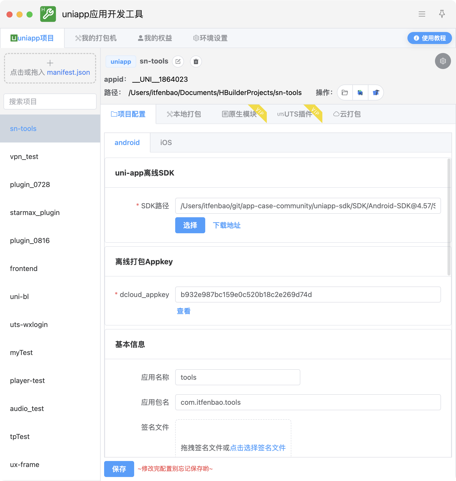This screenshot has height=481, width=456.
Task: Switch to 我的权益 tab
Action: pos(155,38)
